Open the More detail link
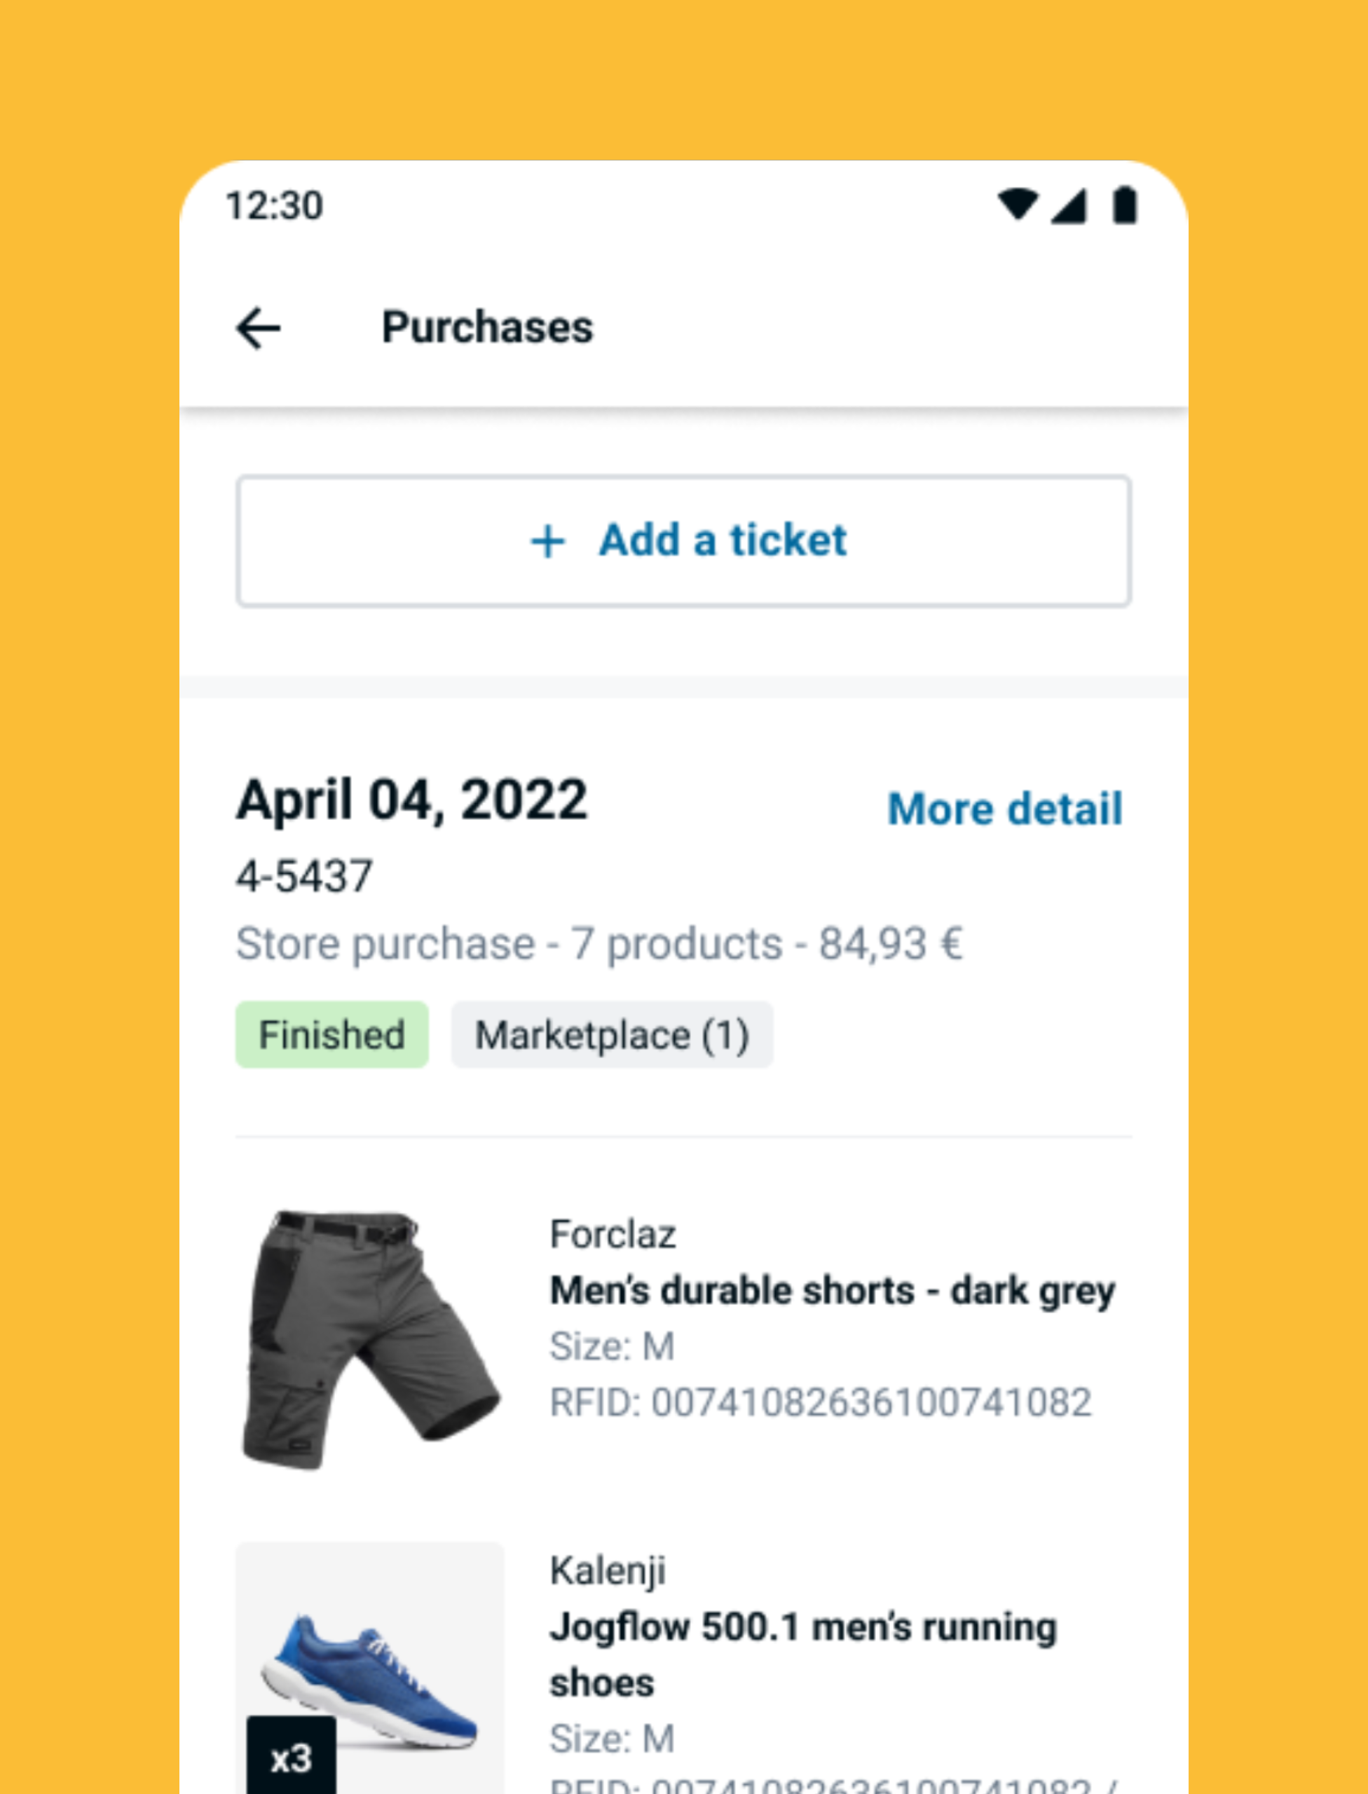Screen dimensions: 1368x1794 [x=1005, y=809]
